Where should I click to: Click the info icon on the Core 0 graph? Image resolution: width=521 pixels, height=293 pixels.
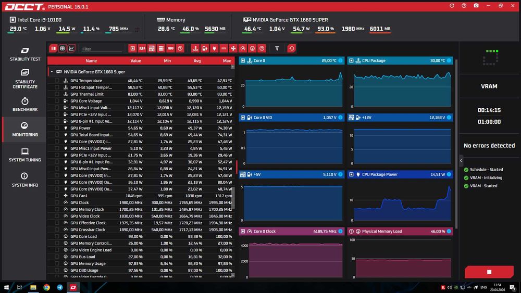(x=340, y=60)
